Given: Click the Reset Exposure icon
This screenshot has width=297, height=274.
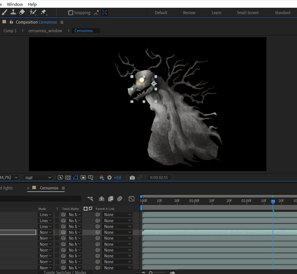Looking at the screenshot, I should click(109, 177).
